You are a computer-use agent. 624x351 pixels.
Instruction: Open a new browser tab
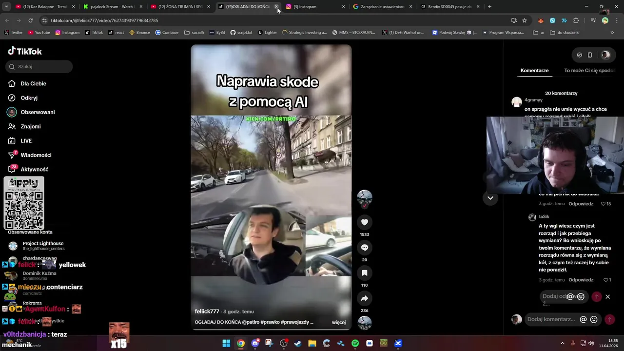click(x=489, y=7)
